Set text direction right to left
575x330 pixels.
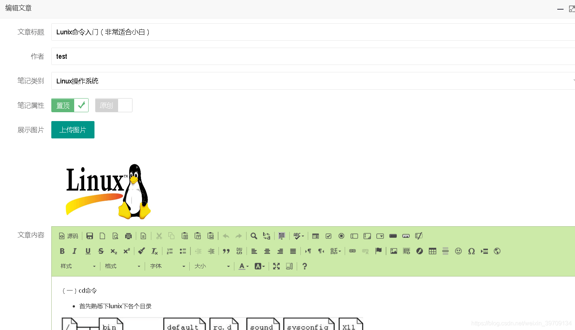(321, 251)
